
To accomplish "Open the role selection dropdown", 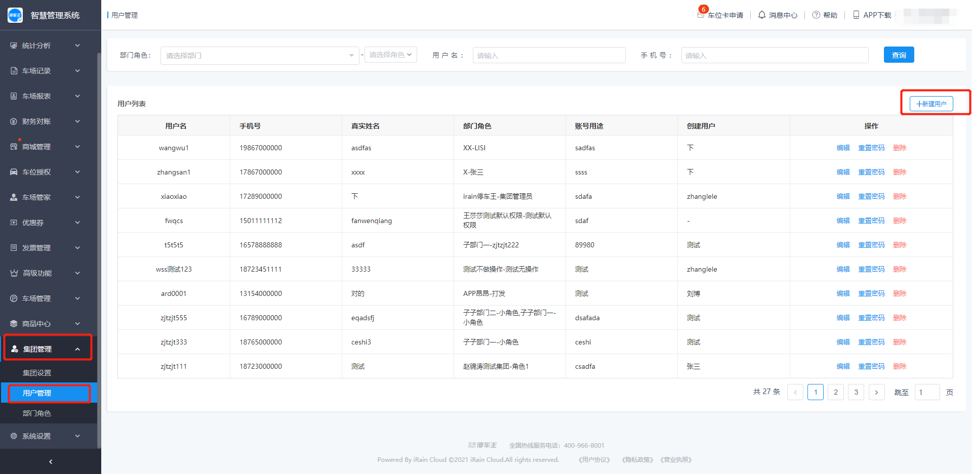I will click(390, 55).
